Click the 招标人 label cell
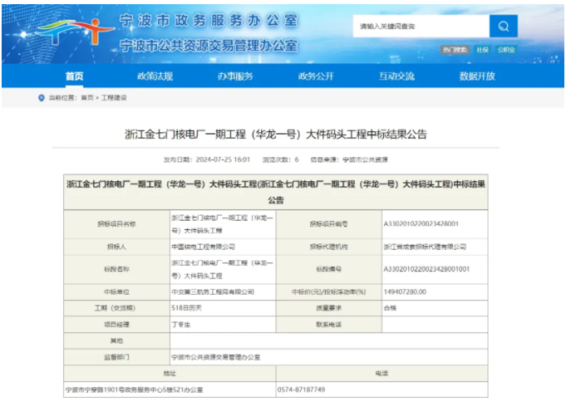This screenshot has height=402, width=566. tap(116, 247)
